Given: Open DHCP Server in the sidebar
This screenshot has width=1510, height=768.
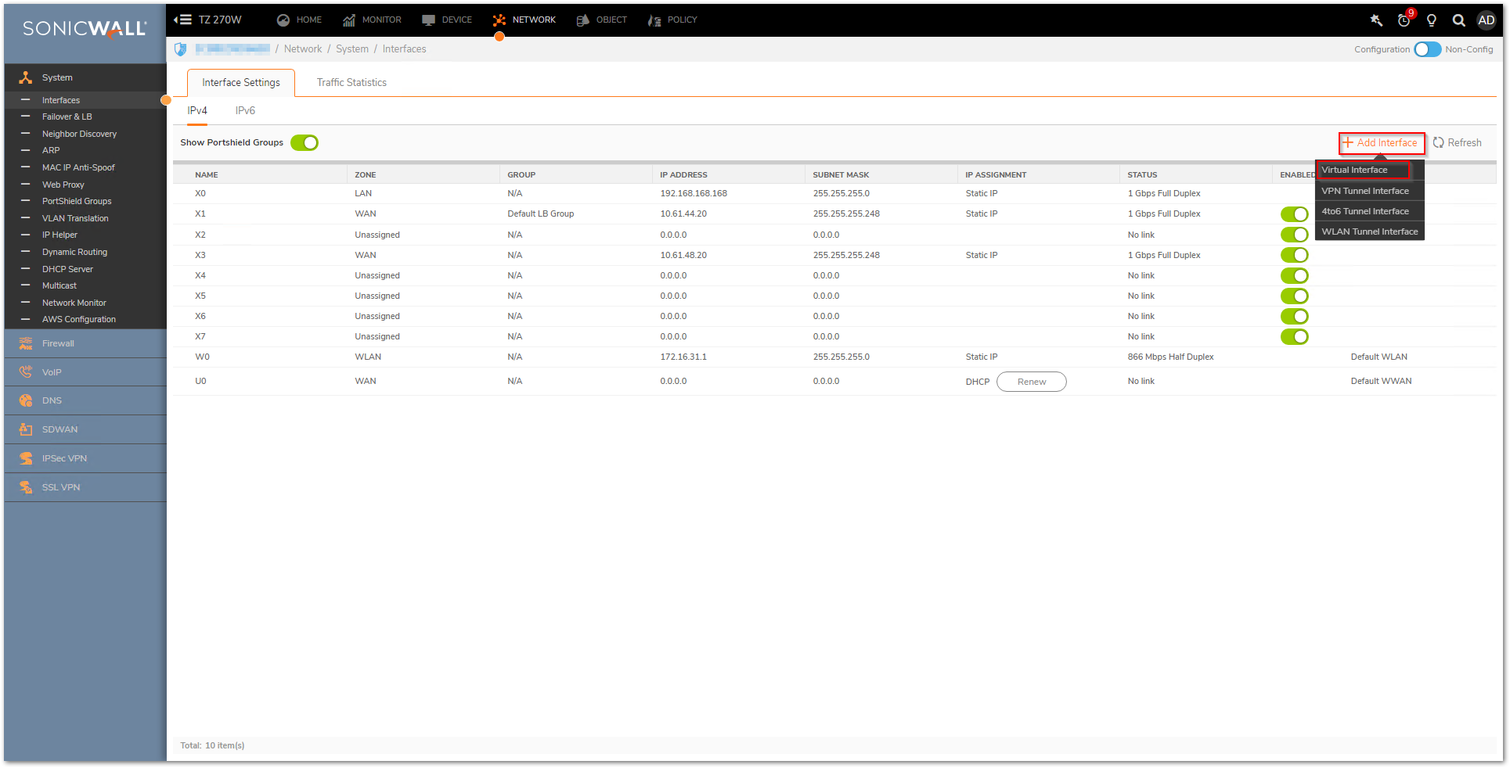Looking at the screenshot, I should point(67,269).
